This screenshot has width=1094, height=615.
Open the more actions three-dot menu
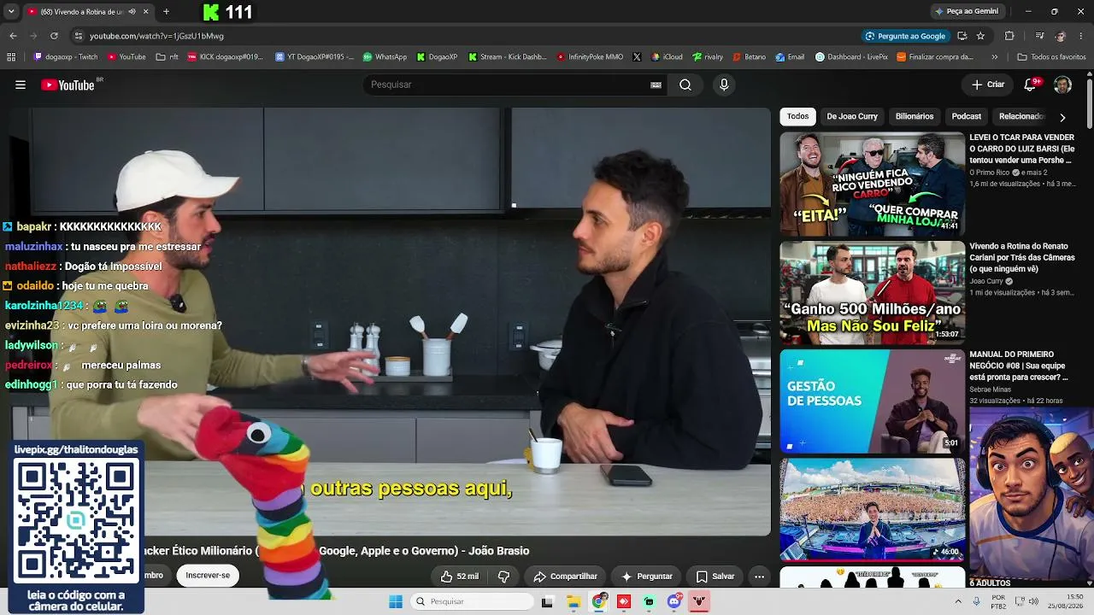click(x=759, y=577)
